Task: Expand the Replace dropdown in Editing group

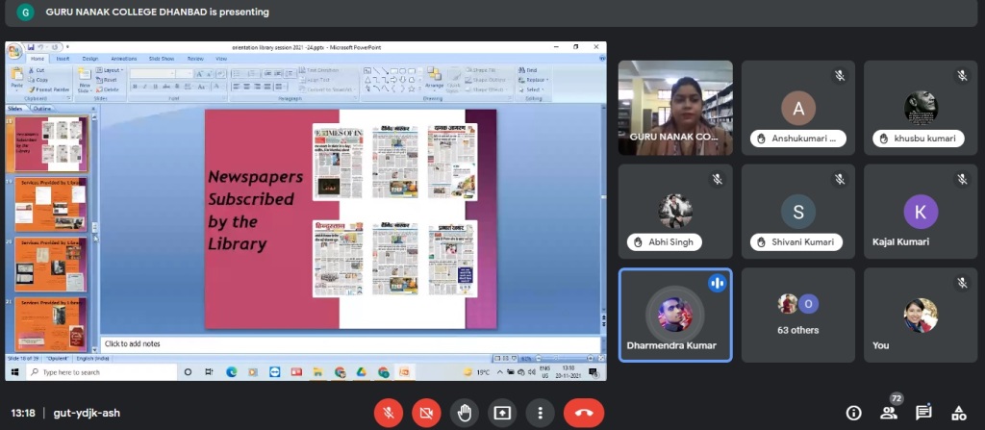Action: coord(534,80)
